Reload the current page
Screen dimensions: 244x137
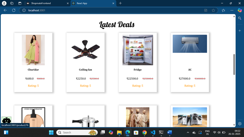[14, 10]
